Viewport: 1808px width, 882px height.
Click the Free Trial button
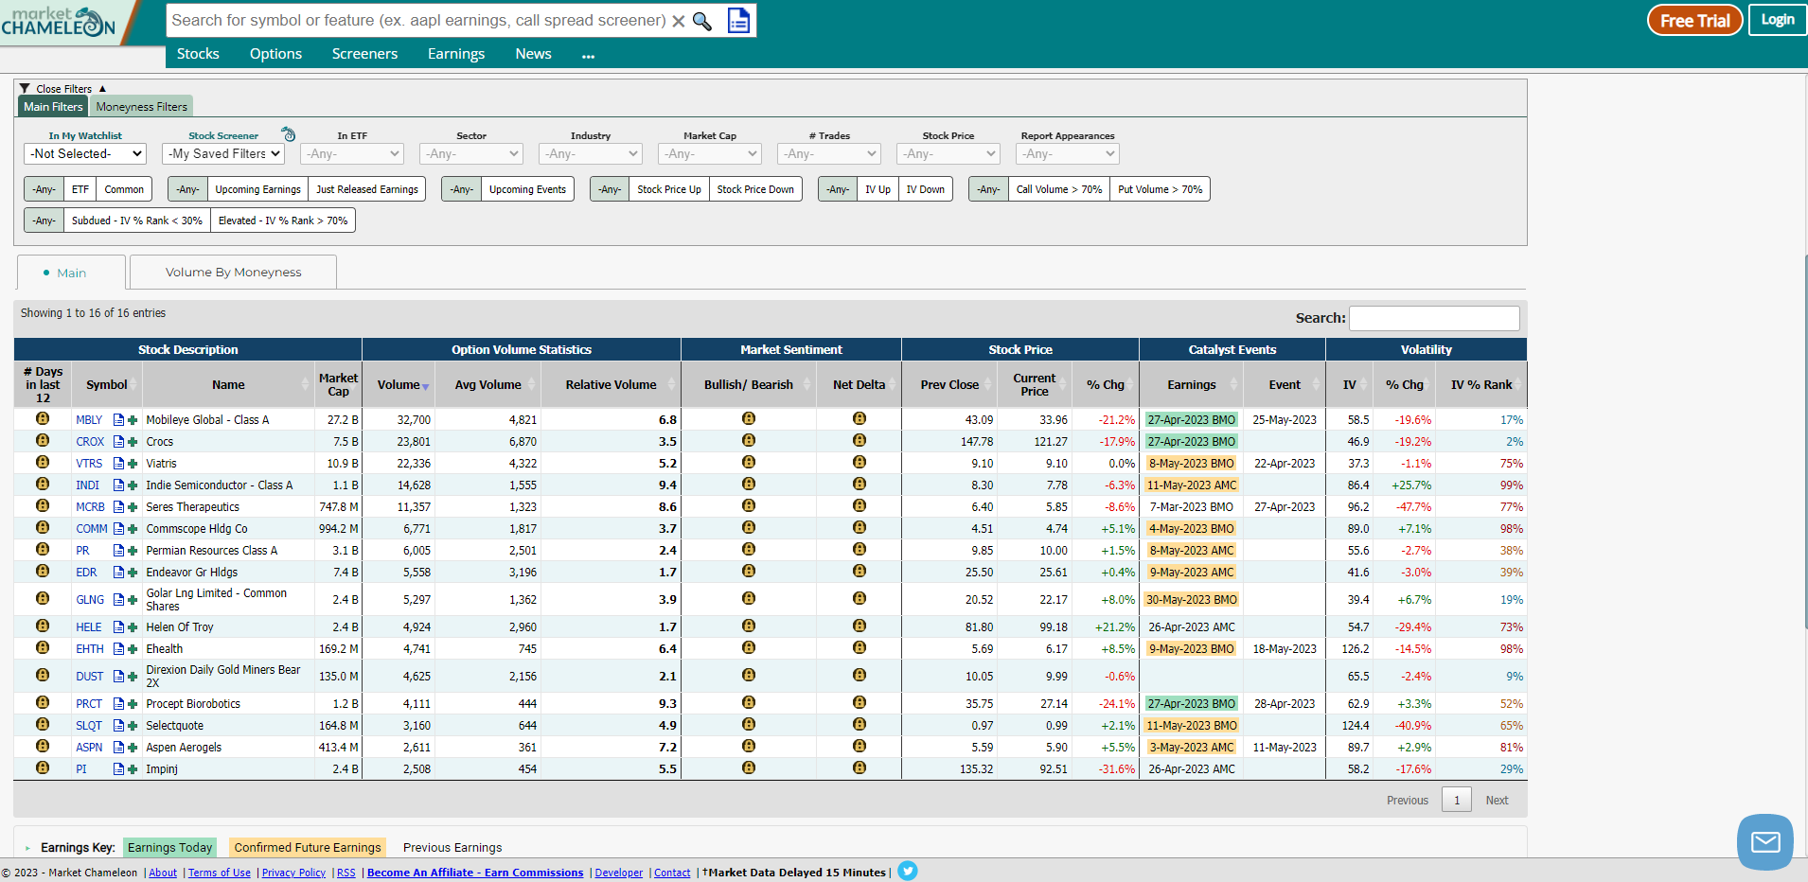pyautogui.click(x=1694, y=20)
